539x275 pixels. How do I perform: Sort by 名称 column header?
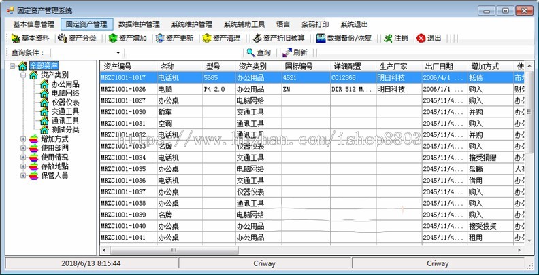[x=180, y=66]
